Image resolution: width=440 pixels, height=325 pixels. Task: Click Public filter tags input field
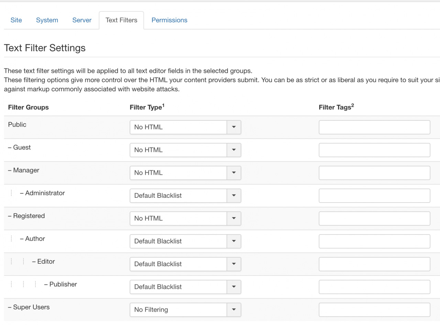(374, 127)
